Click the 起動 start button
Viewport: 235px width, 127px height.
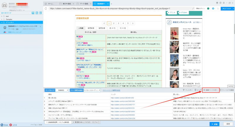pyautogui.click(x=214, y=124)
